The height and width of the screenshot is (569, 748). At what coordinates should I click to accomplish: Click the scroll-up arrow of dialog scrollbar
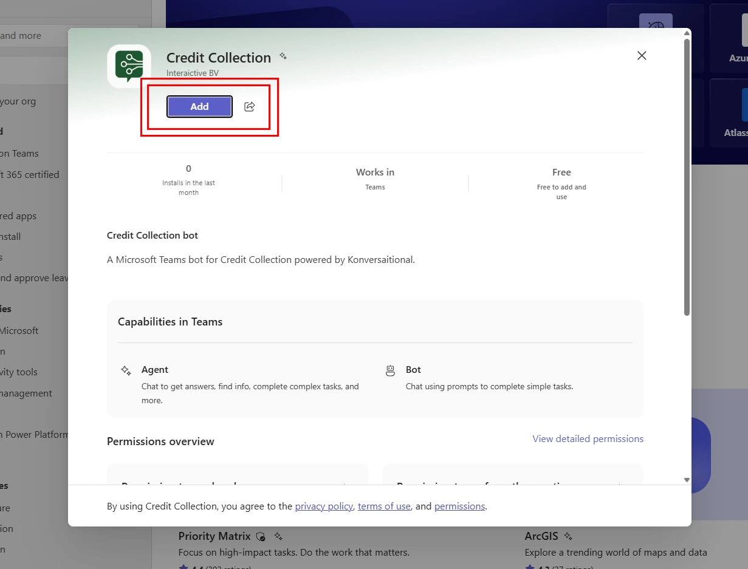tap(687, 33)
